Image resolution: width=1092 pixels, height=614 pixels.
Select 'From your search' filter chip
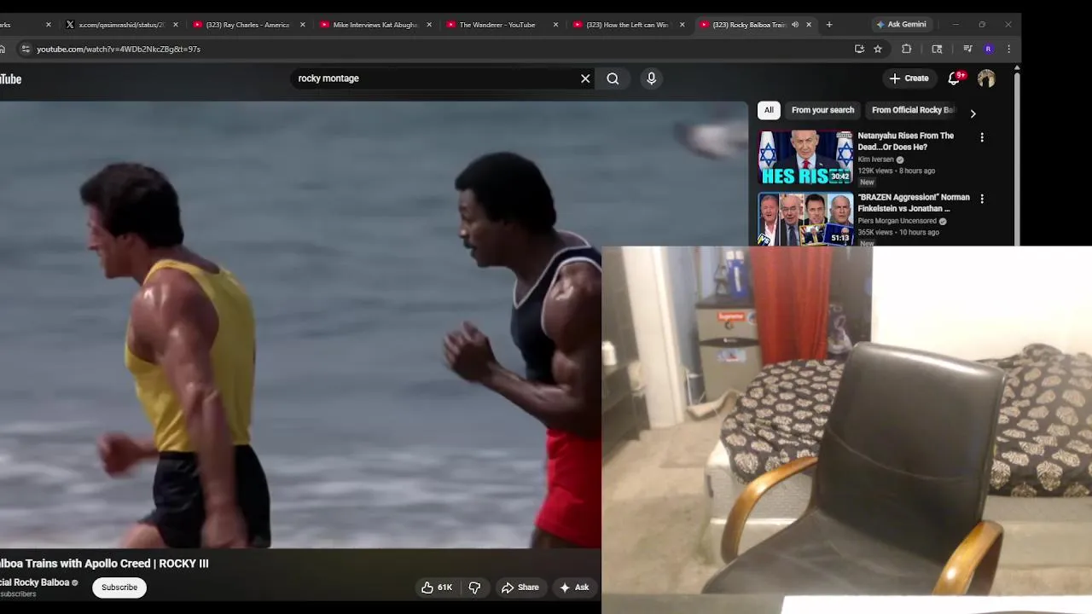[822, 110]
